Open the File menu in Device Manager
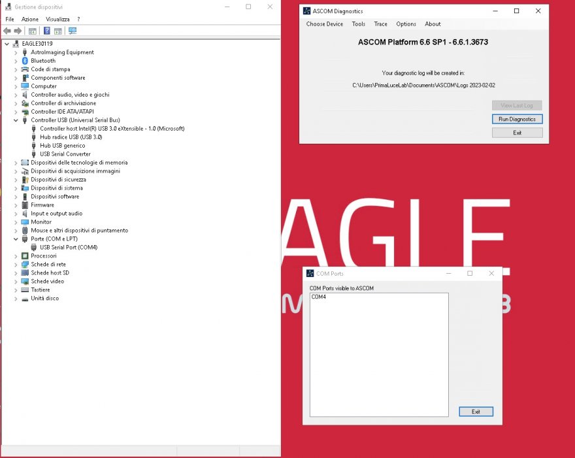 click(10, 19)
